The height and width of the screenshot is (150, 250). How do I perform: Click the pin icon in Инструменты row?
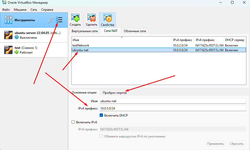pyautogui.click(x=51, y=20)
